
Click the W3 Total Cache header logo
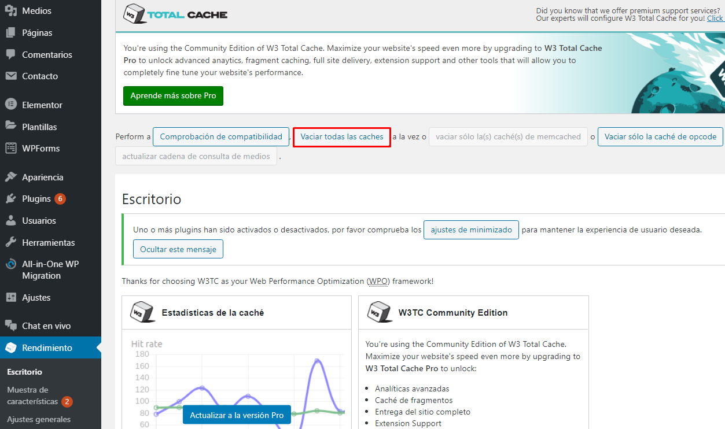175,14
